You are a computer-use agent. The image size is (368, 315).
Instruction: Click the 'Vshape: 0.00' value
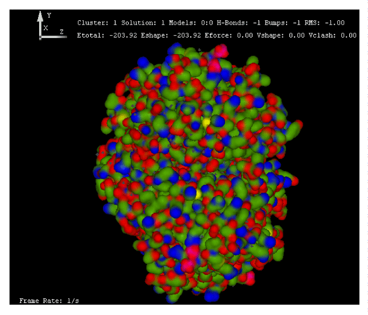pyautogui.click(x=281, y=35)
